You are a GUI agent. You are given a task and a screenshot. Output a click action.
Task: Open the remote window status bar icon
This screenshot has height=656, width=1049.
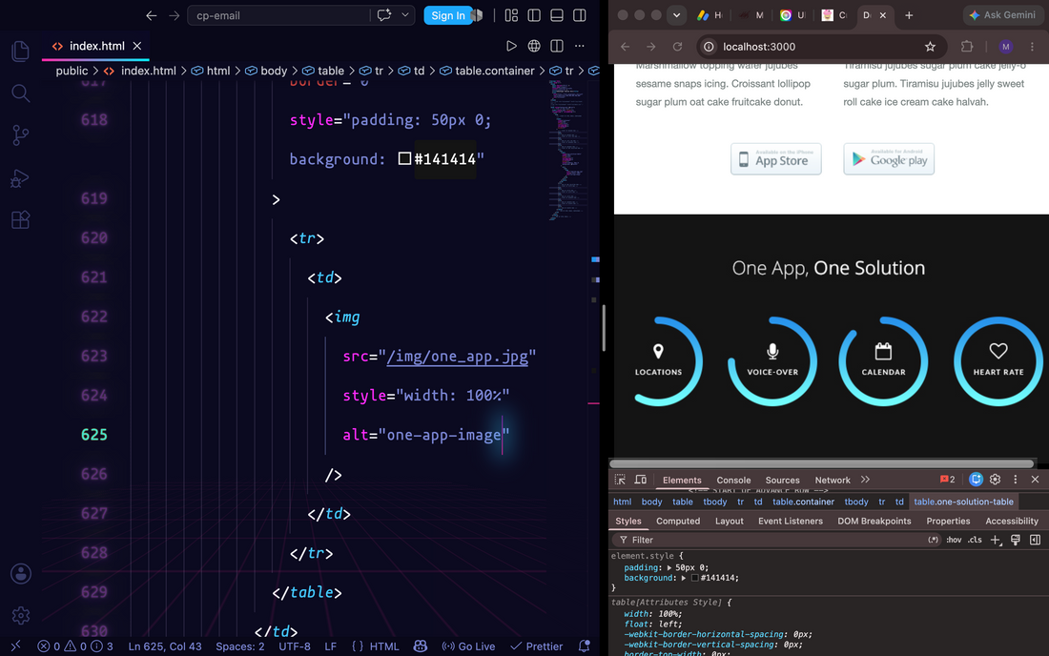15,646
